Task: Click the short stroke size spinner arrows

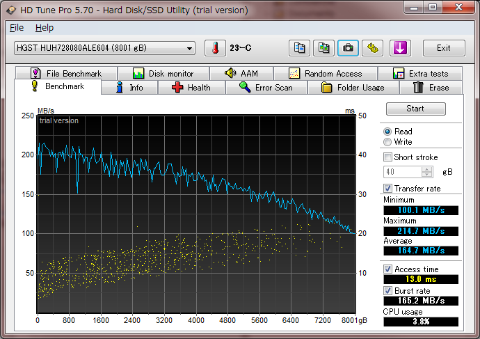Action: click(x=426, y=172)
